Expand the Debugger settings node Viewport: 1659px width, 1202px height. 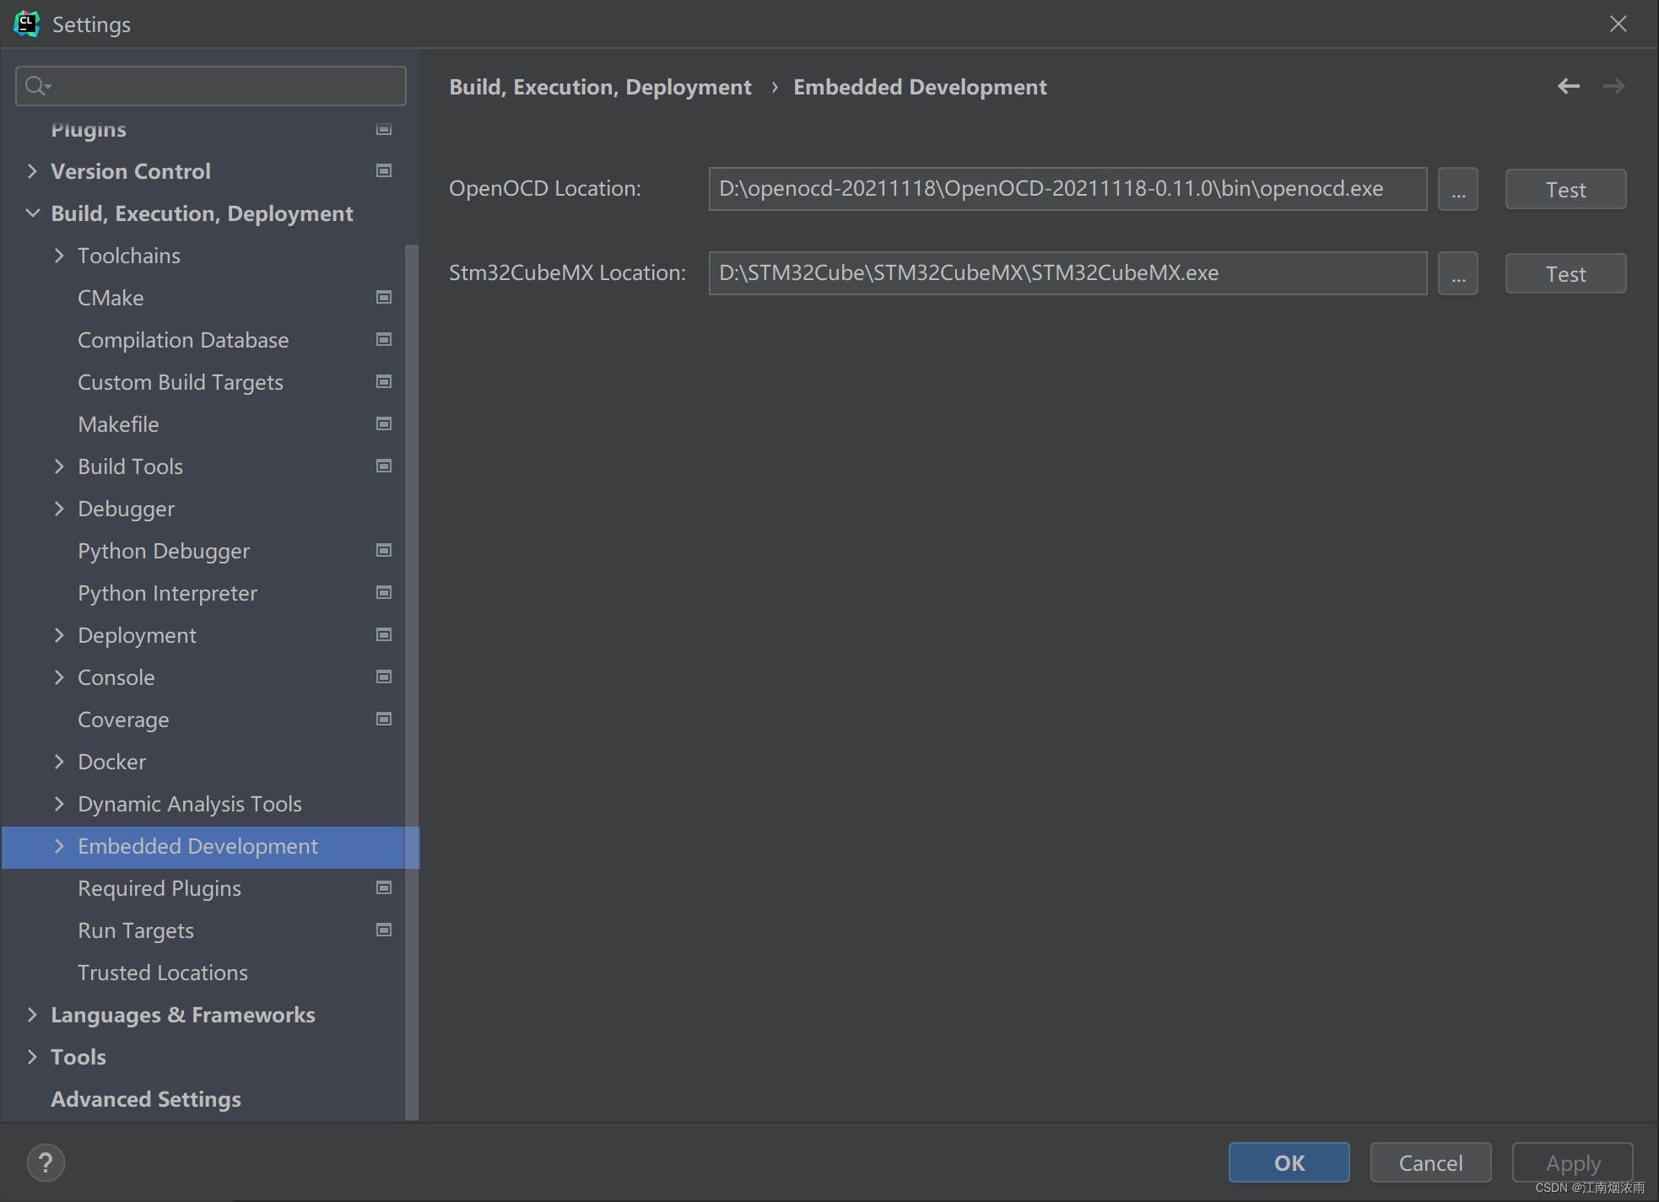[59, 509]
